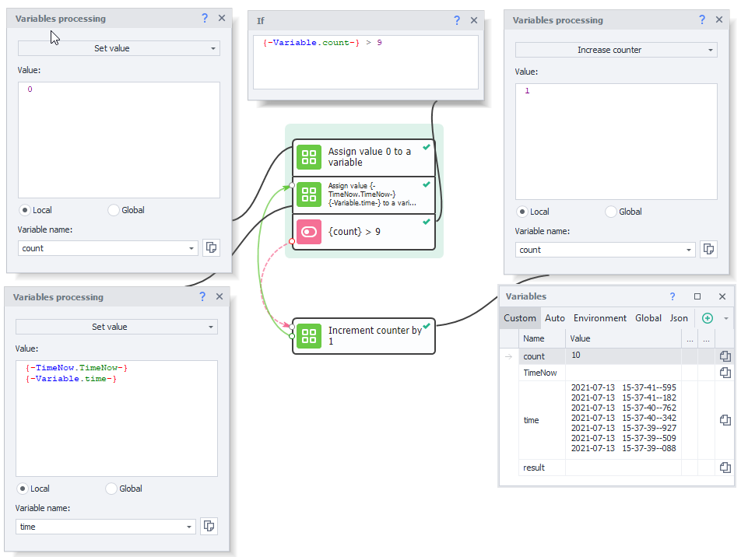Click the green icon of the Increment counter block
Screen dimensions: 741x557
click(x=309, y=336)
